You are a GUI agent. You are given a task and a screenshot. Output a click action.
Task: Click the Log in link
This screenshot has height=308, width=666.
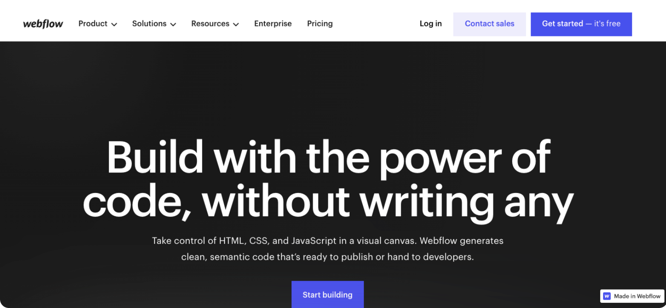click(x=431, y=24)
